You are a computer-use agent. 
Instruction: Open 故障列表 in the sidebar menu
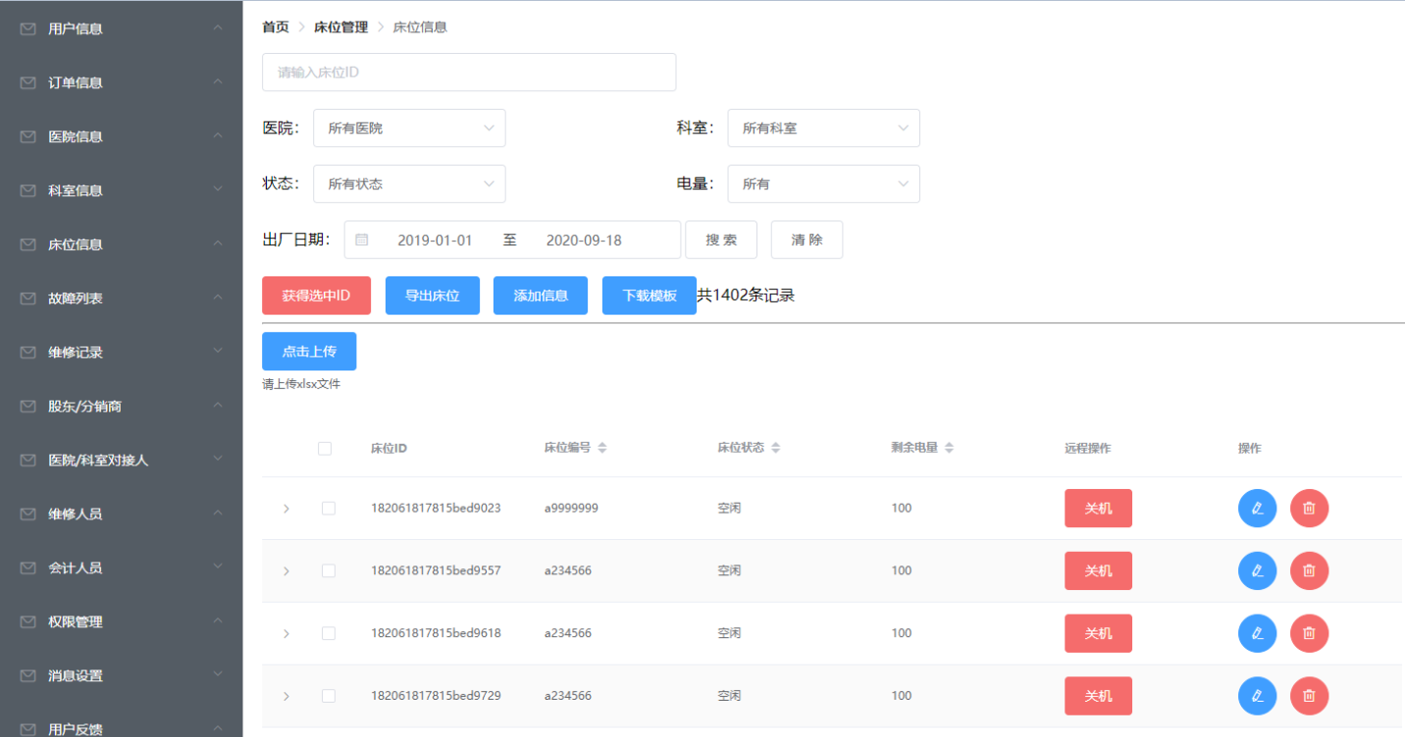[x=76, y=298]
